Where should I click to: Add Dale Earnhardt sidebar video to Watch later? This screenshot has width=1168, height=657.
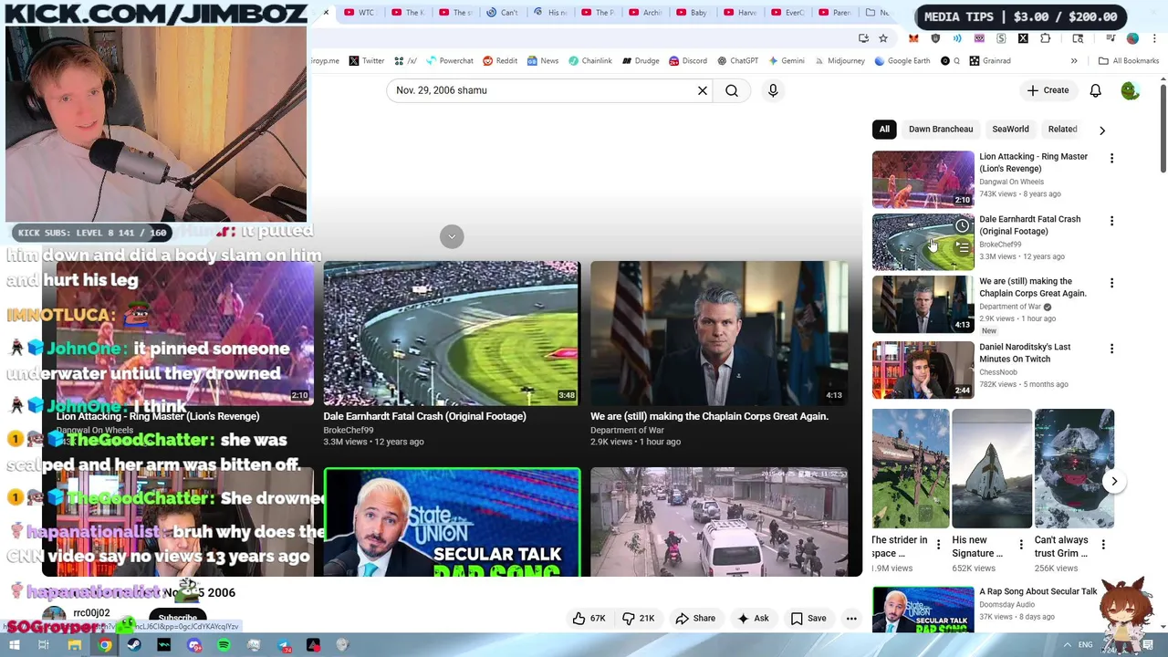pyautogui.click(x=962, y=225)
